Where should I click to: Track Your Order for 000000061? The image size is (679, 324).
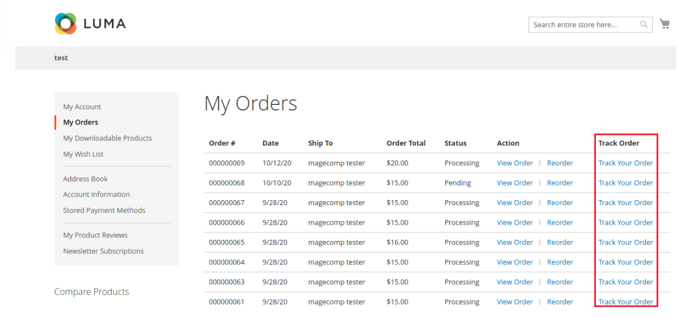(625, 302)
